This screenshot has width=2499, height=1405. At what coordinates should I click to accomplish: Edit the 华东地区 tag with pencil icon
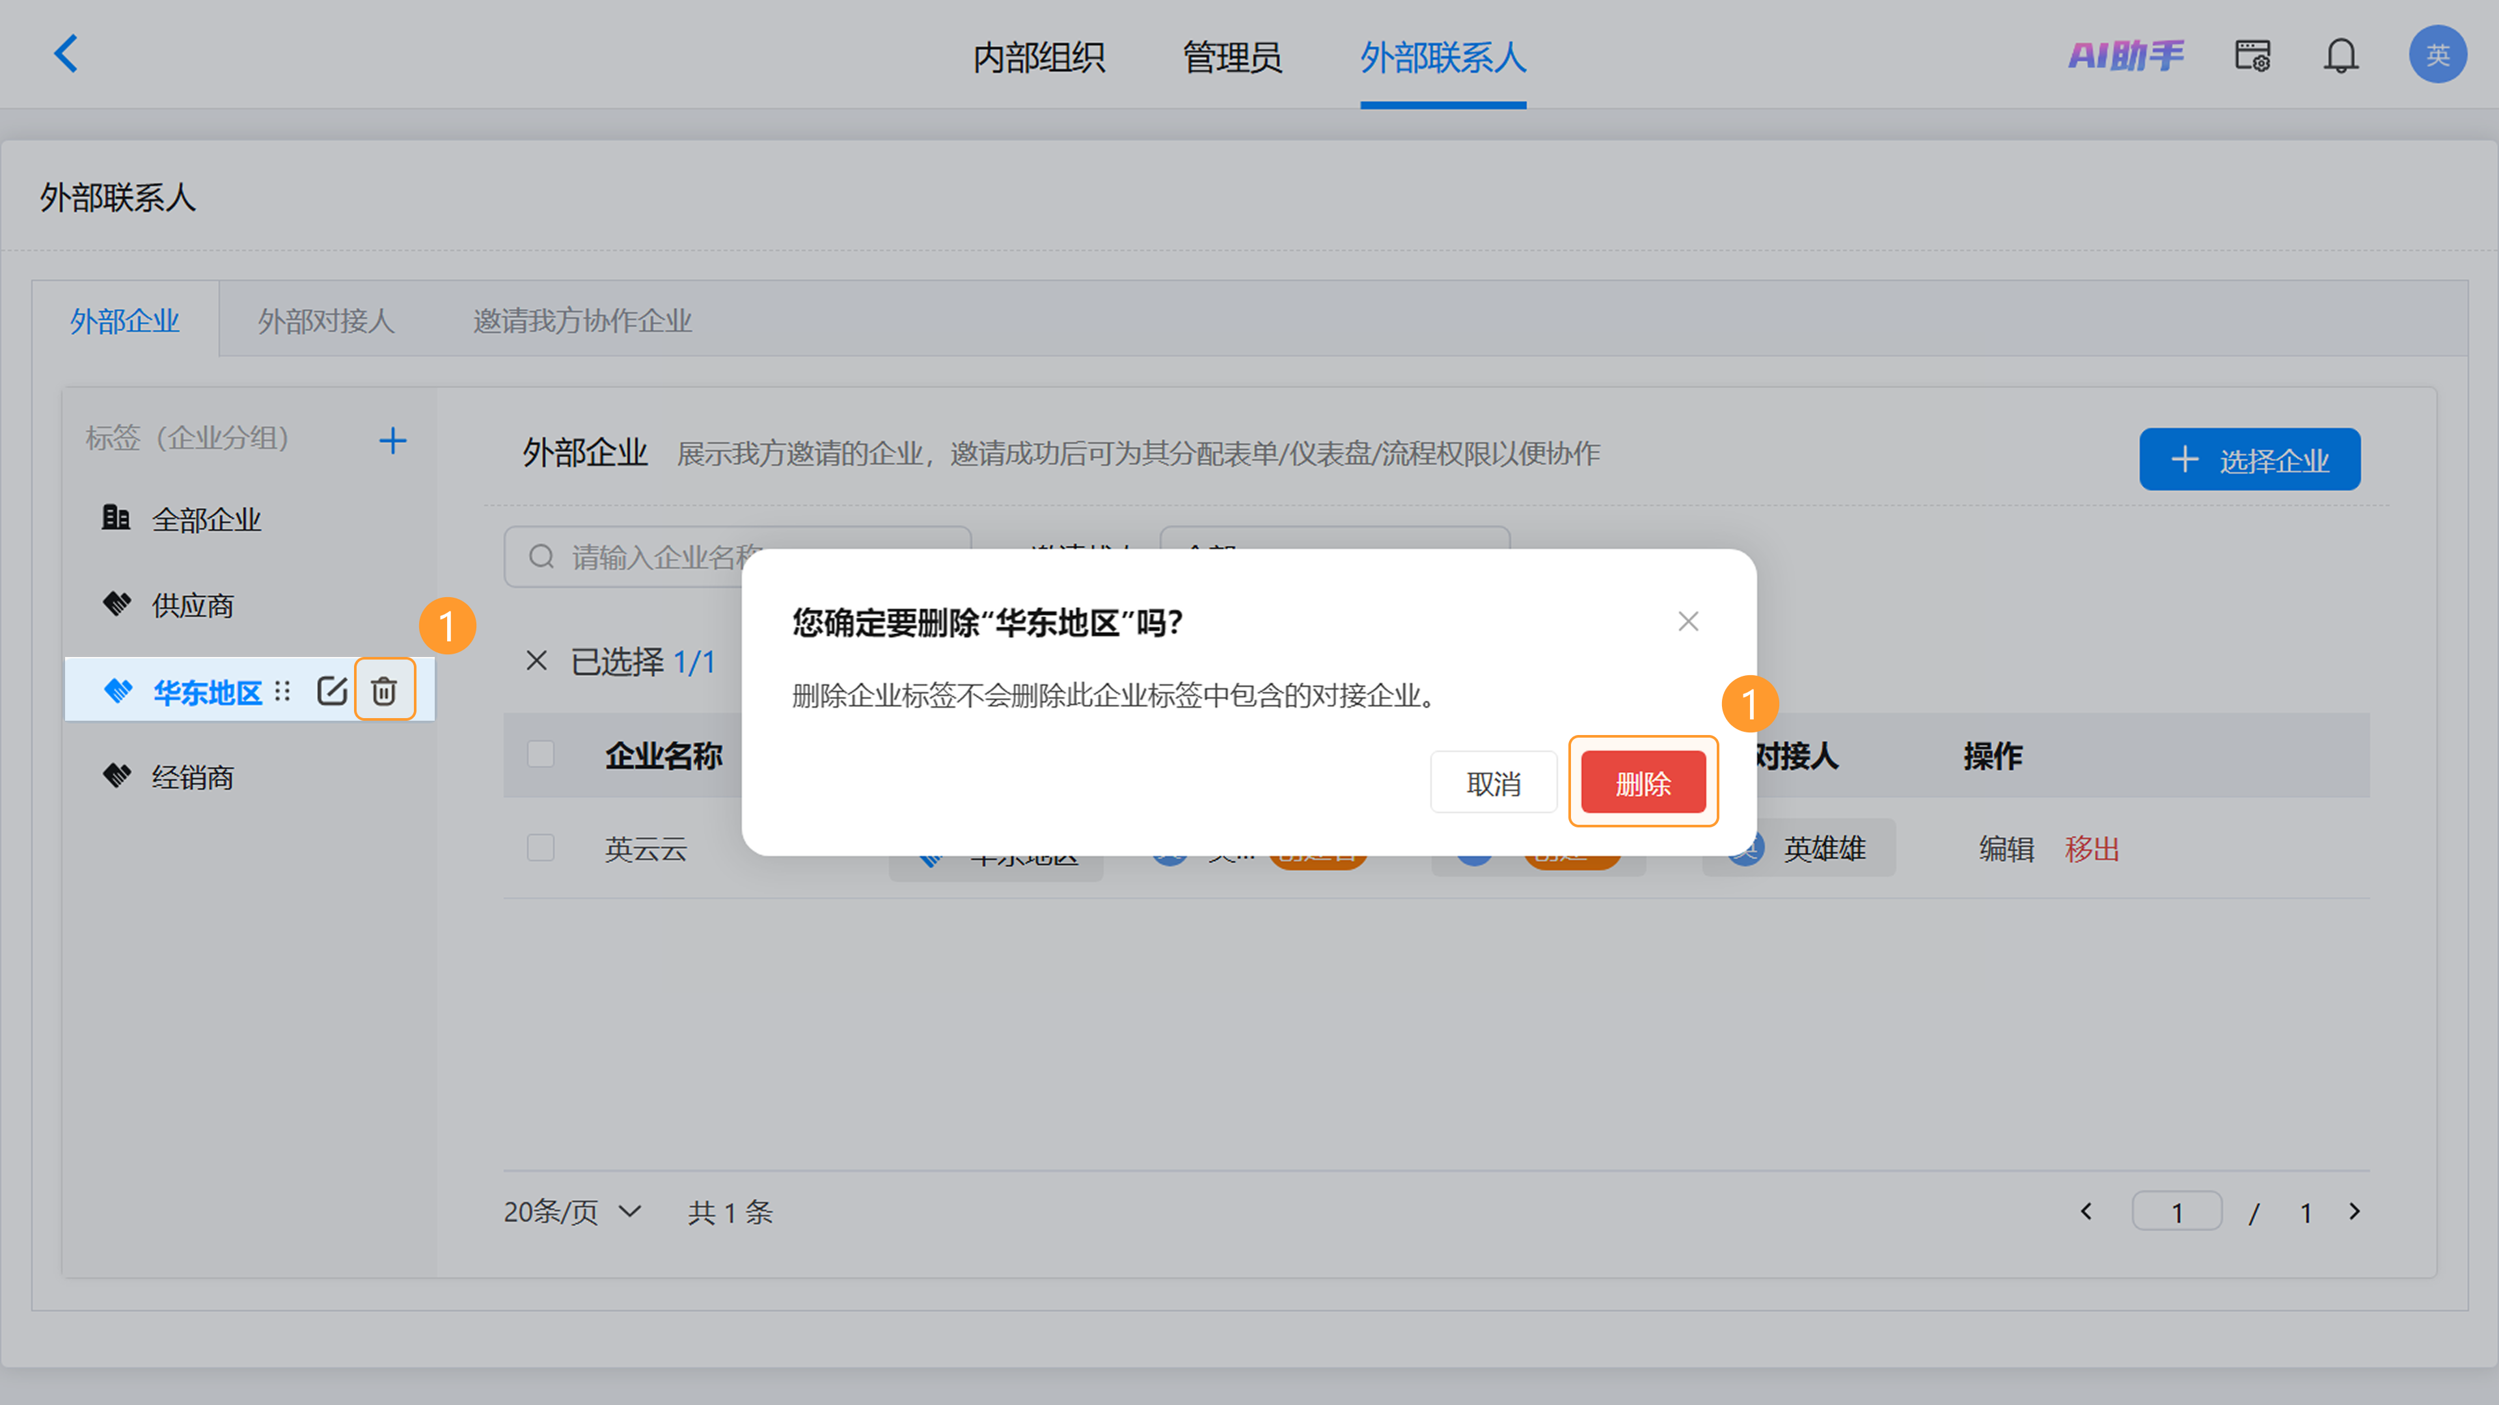(x=332, y=690)
